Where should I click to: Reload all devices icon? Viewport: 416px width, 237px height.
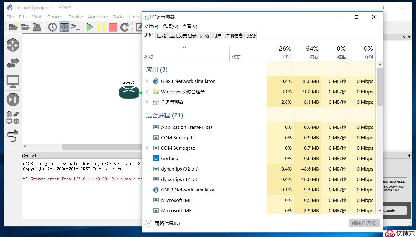click(x=125, y=27)
